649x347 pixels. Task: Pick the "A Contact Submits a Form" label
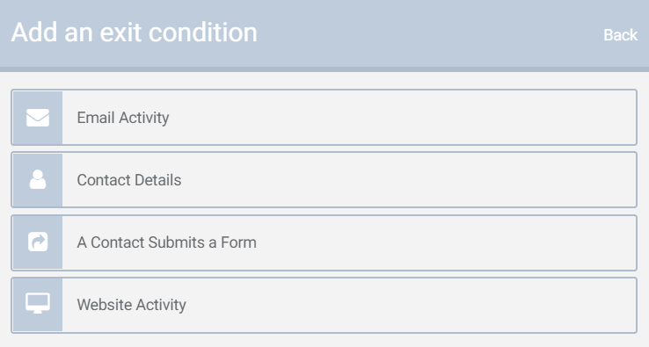(x=167, y=242)
